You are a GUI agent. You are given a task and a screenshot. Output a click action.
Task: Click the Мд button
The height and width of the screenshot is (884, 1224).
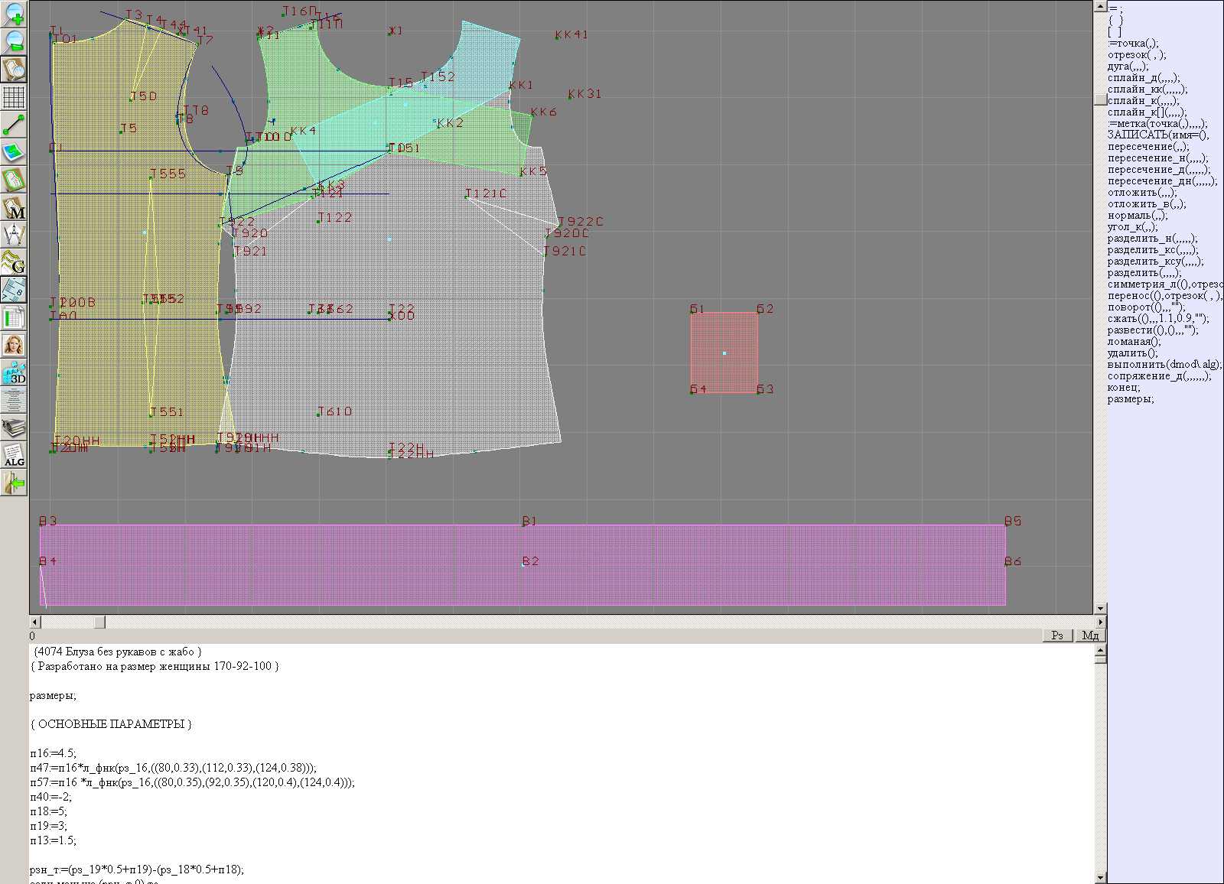point(1090,635)
